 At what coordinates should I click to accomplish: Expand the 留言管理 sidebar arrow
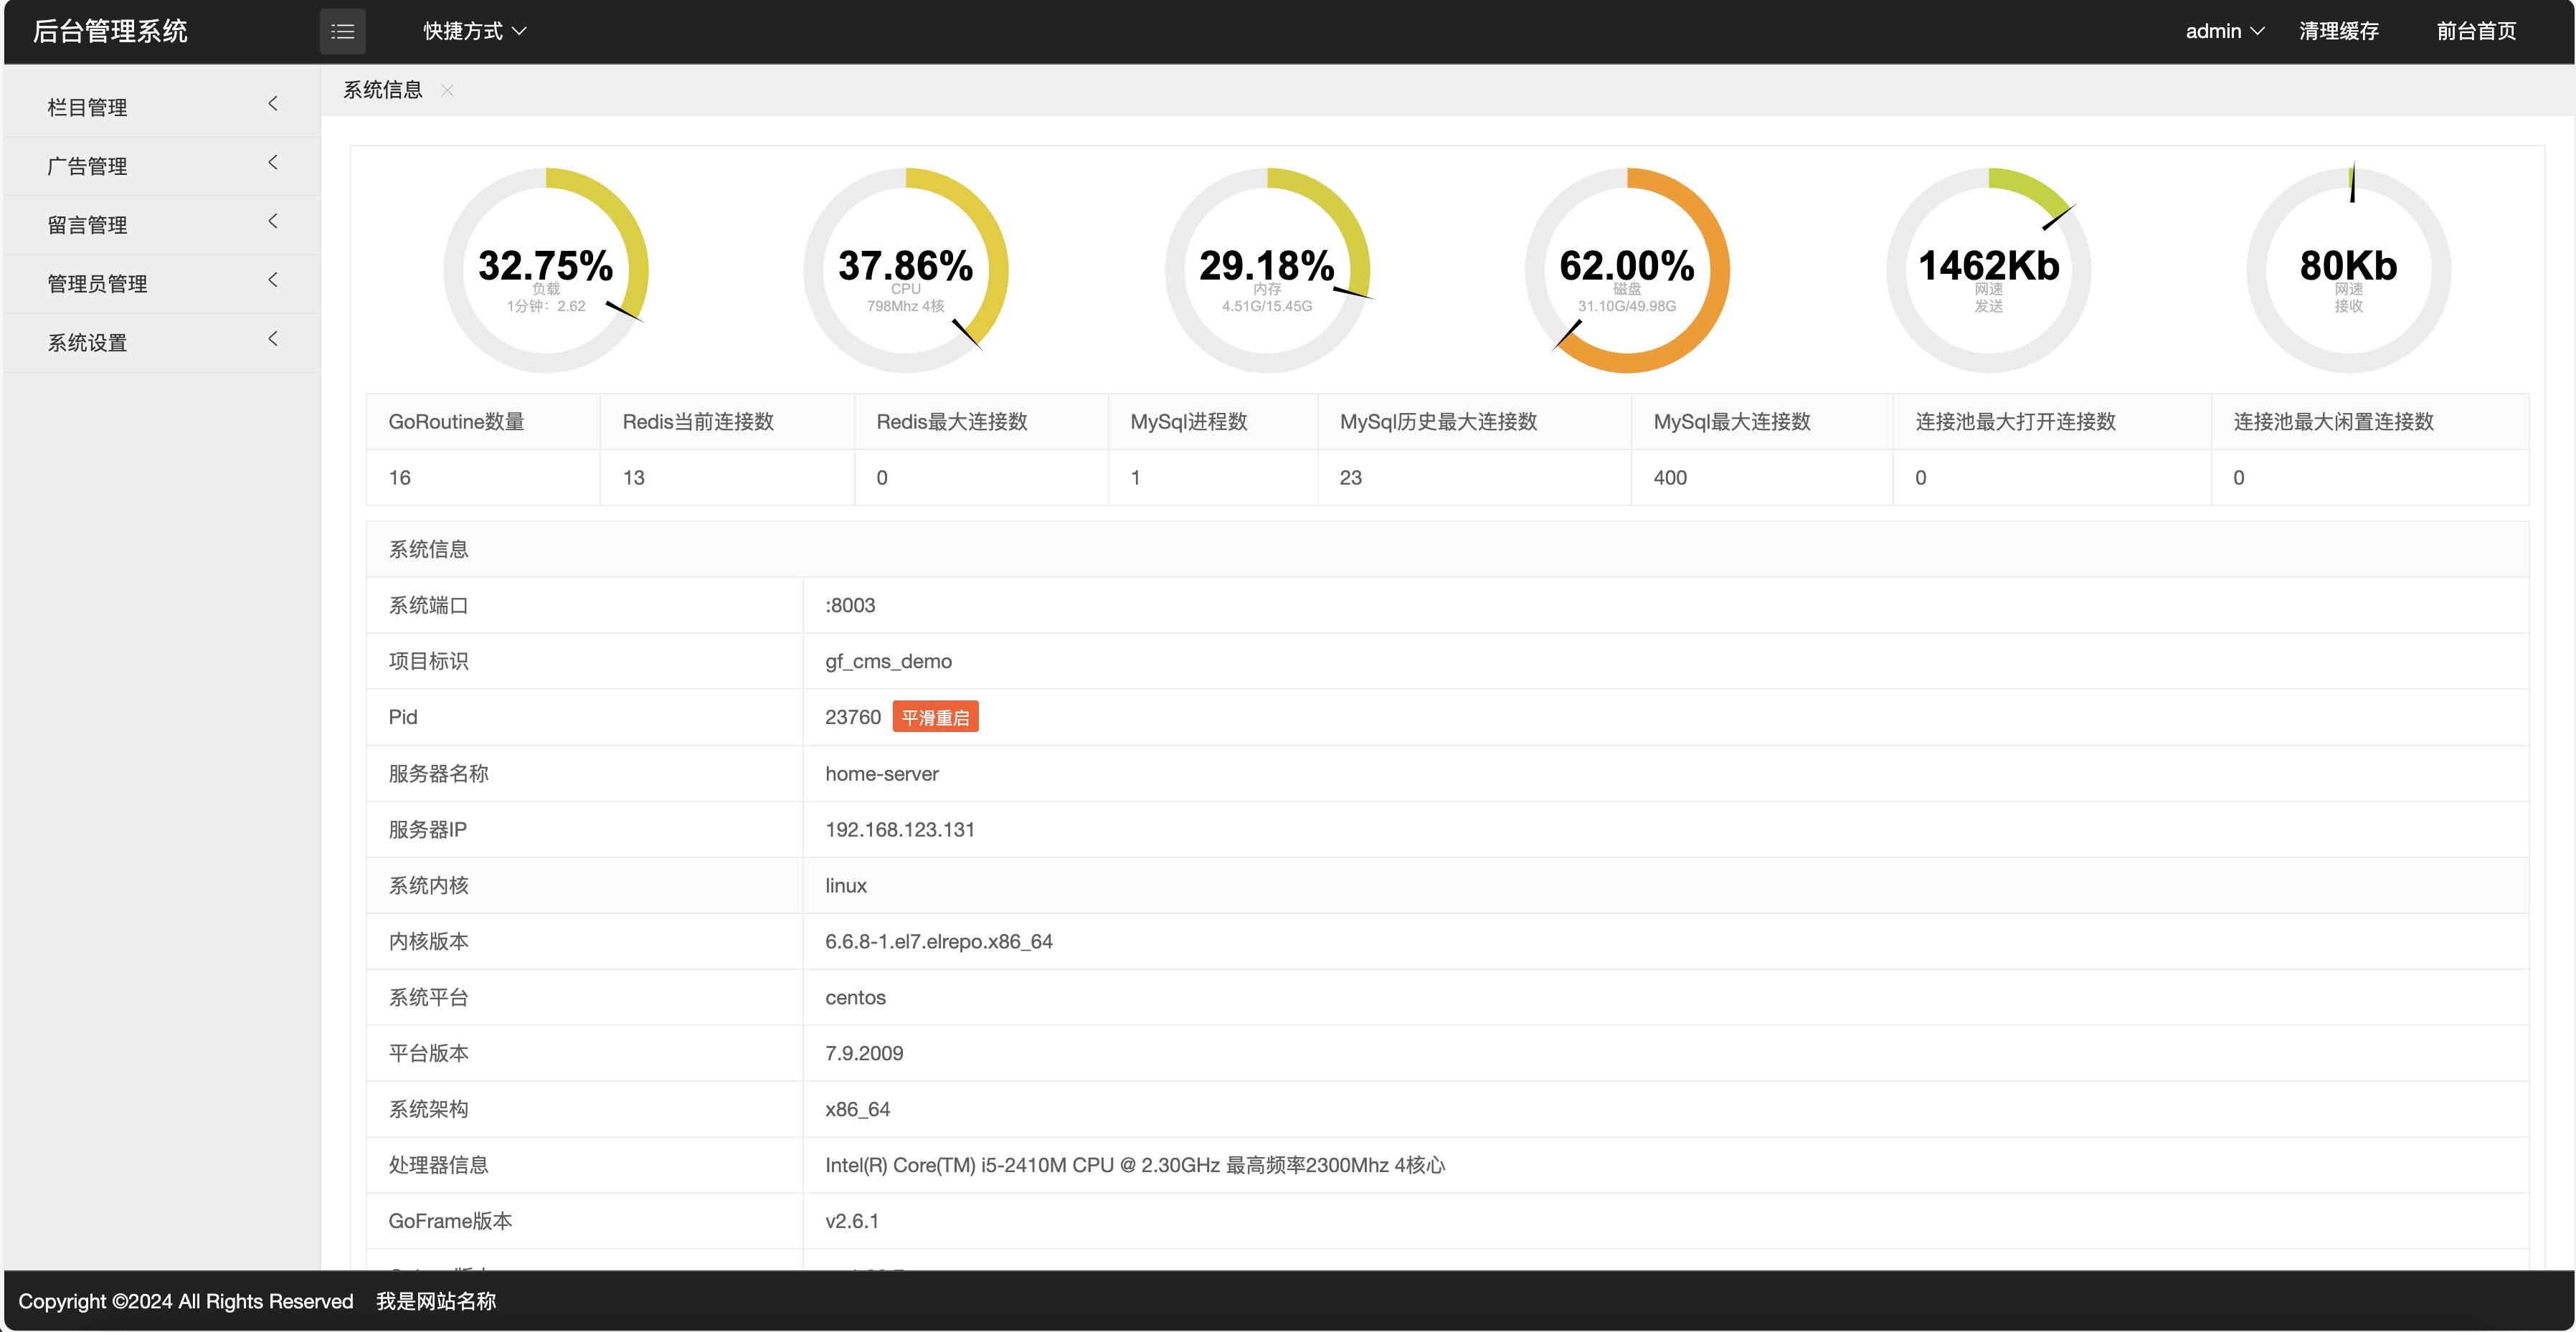[x=272, y=221]
